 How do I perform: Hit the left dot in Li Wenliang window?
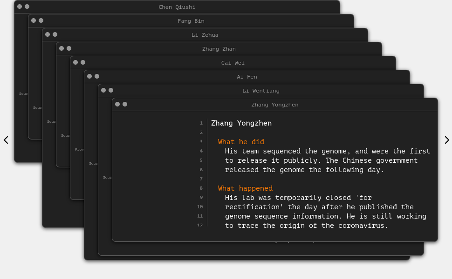point(103,90)
